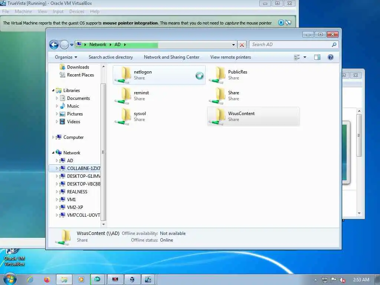Open Windows Explorer taskbar button
The image size is (380, 285).
click(64, 280)
